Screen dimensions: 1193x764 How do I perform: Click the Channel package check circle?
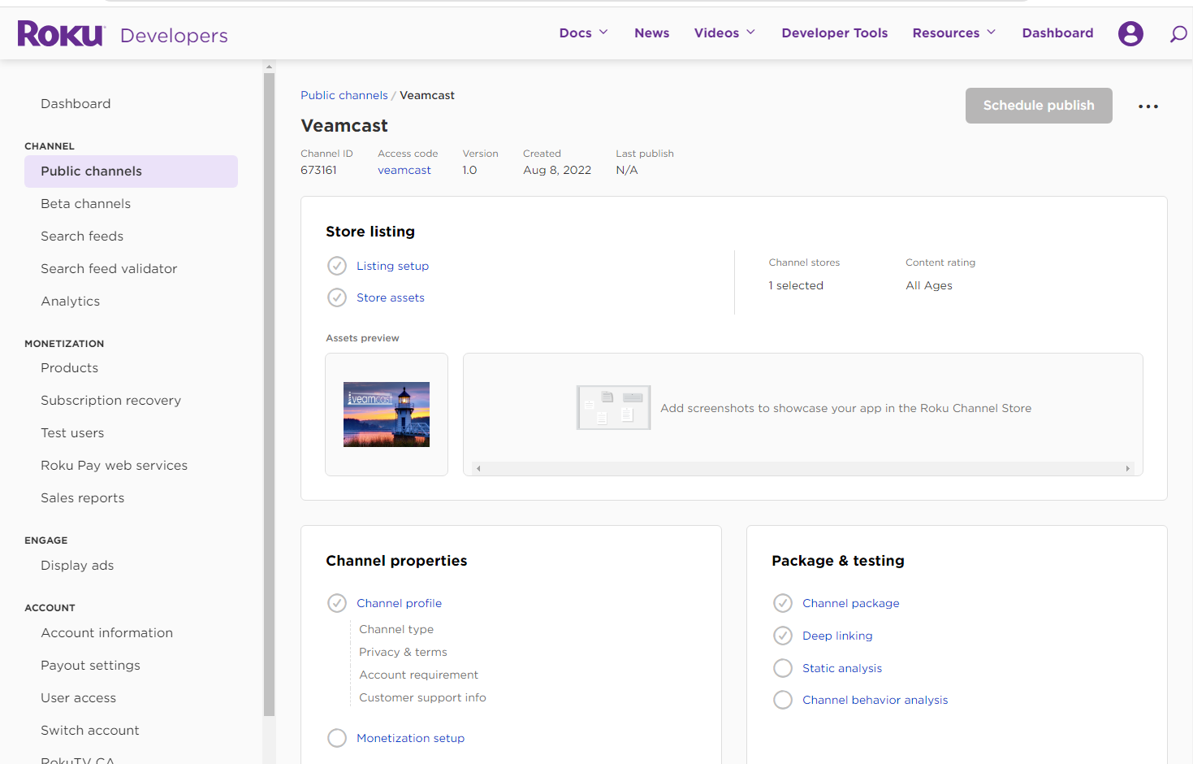783,603
